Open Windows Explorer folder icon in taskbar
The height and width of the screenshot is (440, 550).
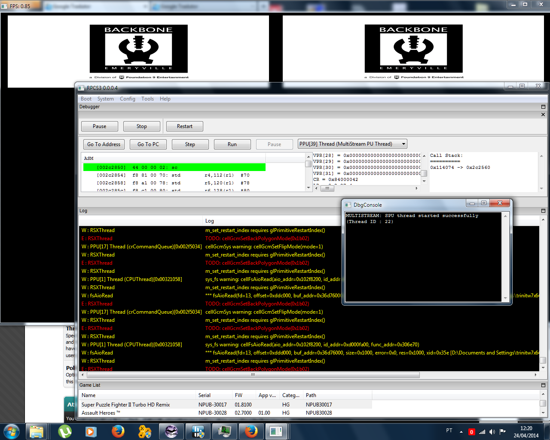[x=37, y=431]
